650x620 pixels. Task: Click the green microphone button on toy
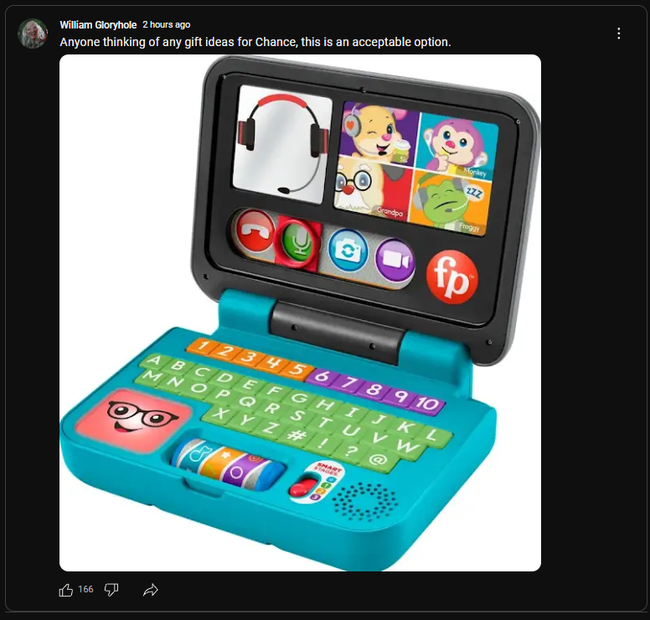pyautogui.click(x=301, y=242)
